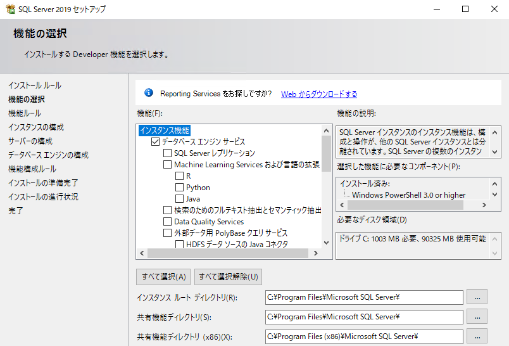509x346 pixels.
Task: Click the blue information icon beside Reporting Services
Action: [x=149, y=93]
